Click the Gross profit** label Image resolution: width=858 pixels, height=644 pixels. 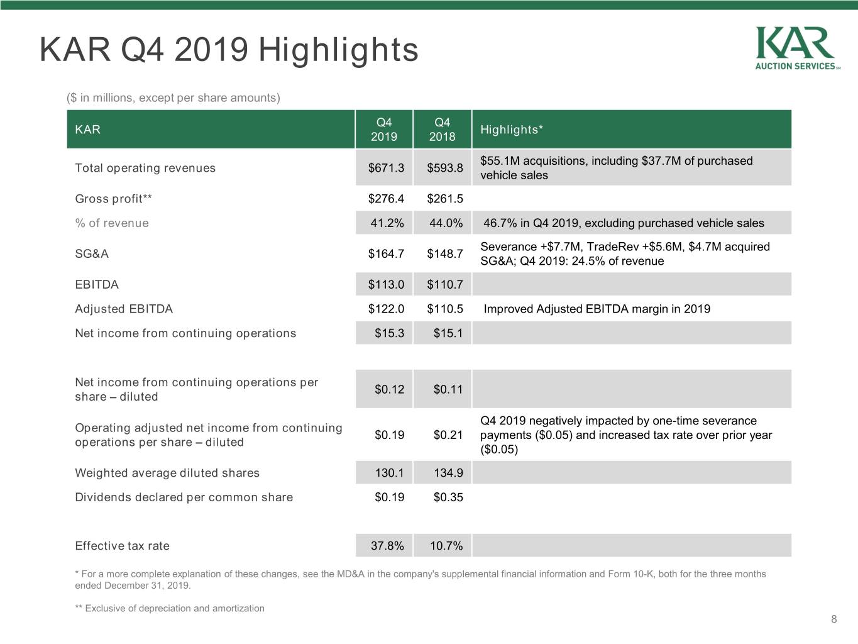(114, 199)
